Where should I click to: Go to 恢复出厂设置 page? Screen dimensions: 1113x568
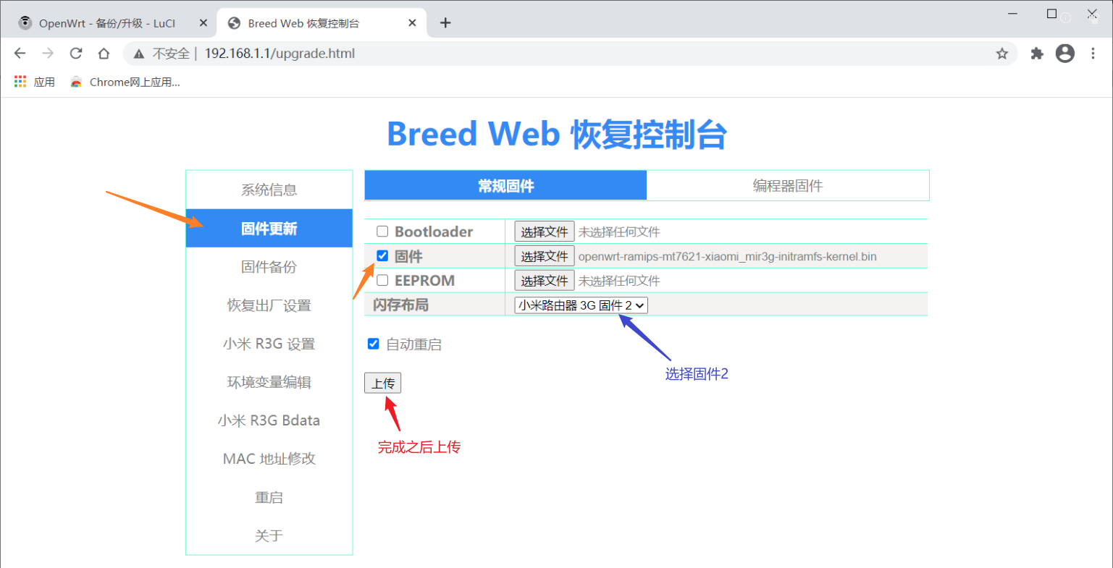point(269,305)
